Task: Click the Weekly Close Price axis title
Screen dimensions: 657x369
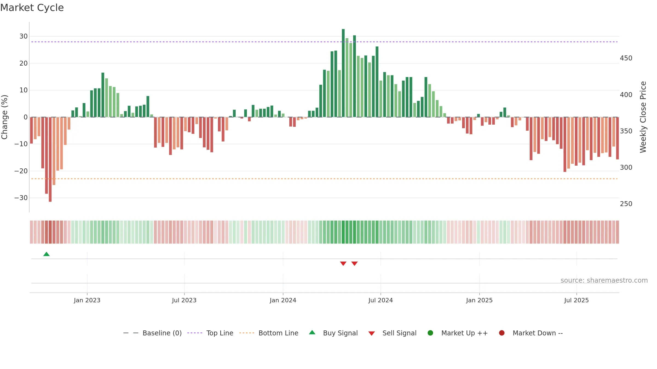Action: 643,117
